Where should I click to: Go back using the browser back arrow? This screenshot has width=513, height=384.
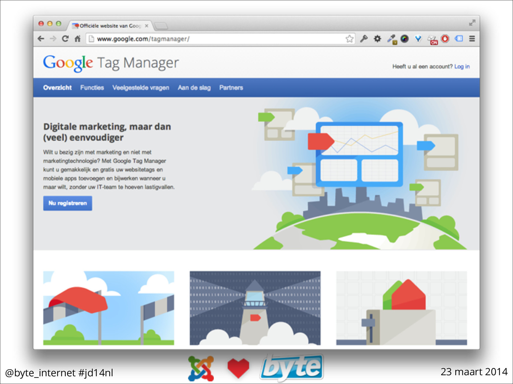(x=41, y=39)
